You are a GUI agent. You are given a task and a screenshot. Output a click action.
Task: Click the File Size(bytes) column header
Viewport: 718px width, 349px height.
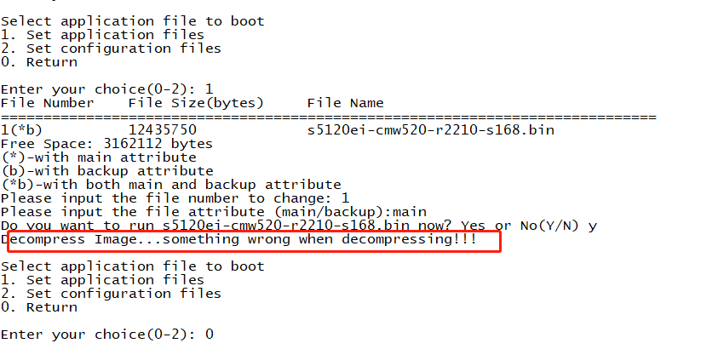[x=196, y=103]
